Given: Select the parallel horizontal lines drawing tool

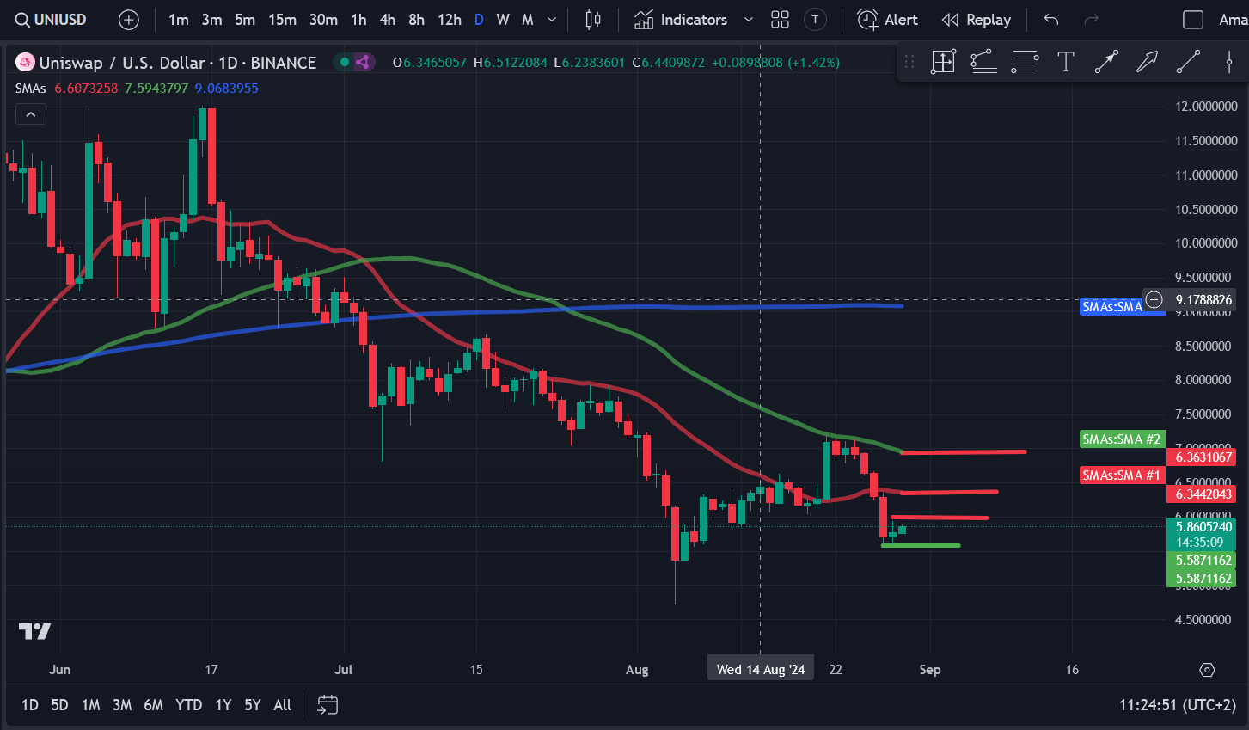Looking at the screenshot, I should coord(1025,61).
